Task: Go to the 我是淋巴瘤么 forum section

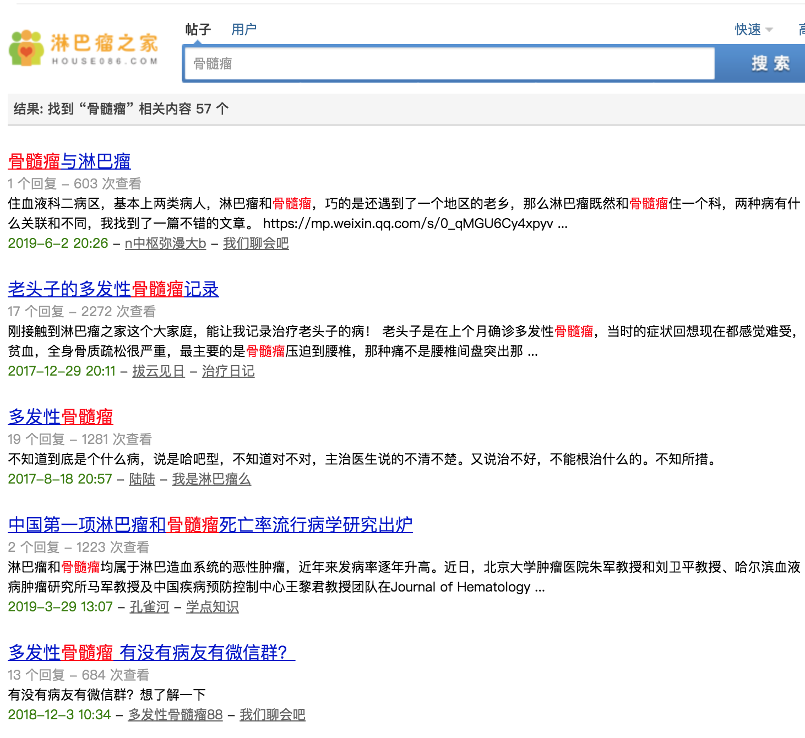Action: click(211, 479)
